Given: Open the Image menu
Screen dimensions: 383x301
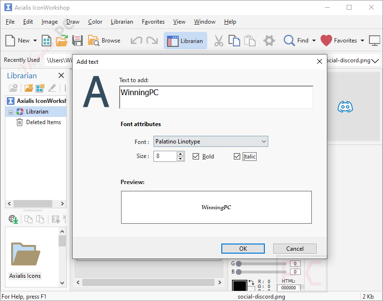Looking at the screenshot, I should coord(49,22).
